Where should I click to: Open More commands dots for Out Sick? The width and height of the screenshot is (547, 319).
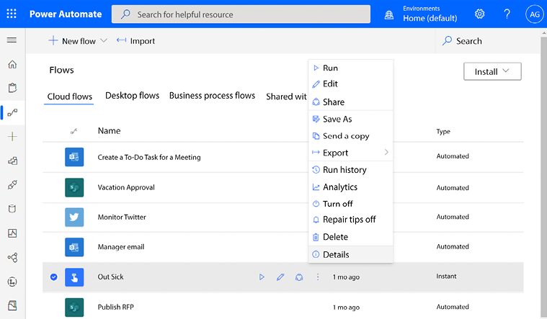click(x=317, y=277)
